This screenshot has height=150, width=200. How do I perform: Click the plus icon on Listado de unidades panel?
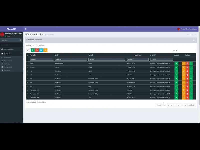194,40
